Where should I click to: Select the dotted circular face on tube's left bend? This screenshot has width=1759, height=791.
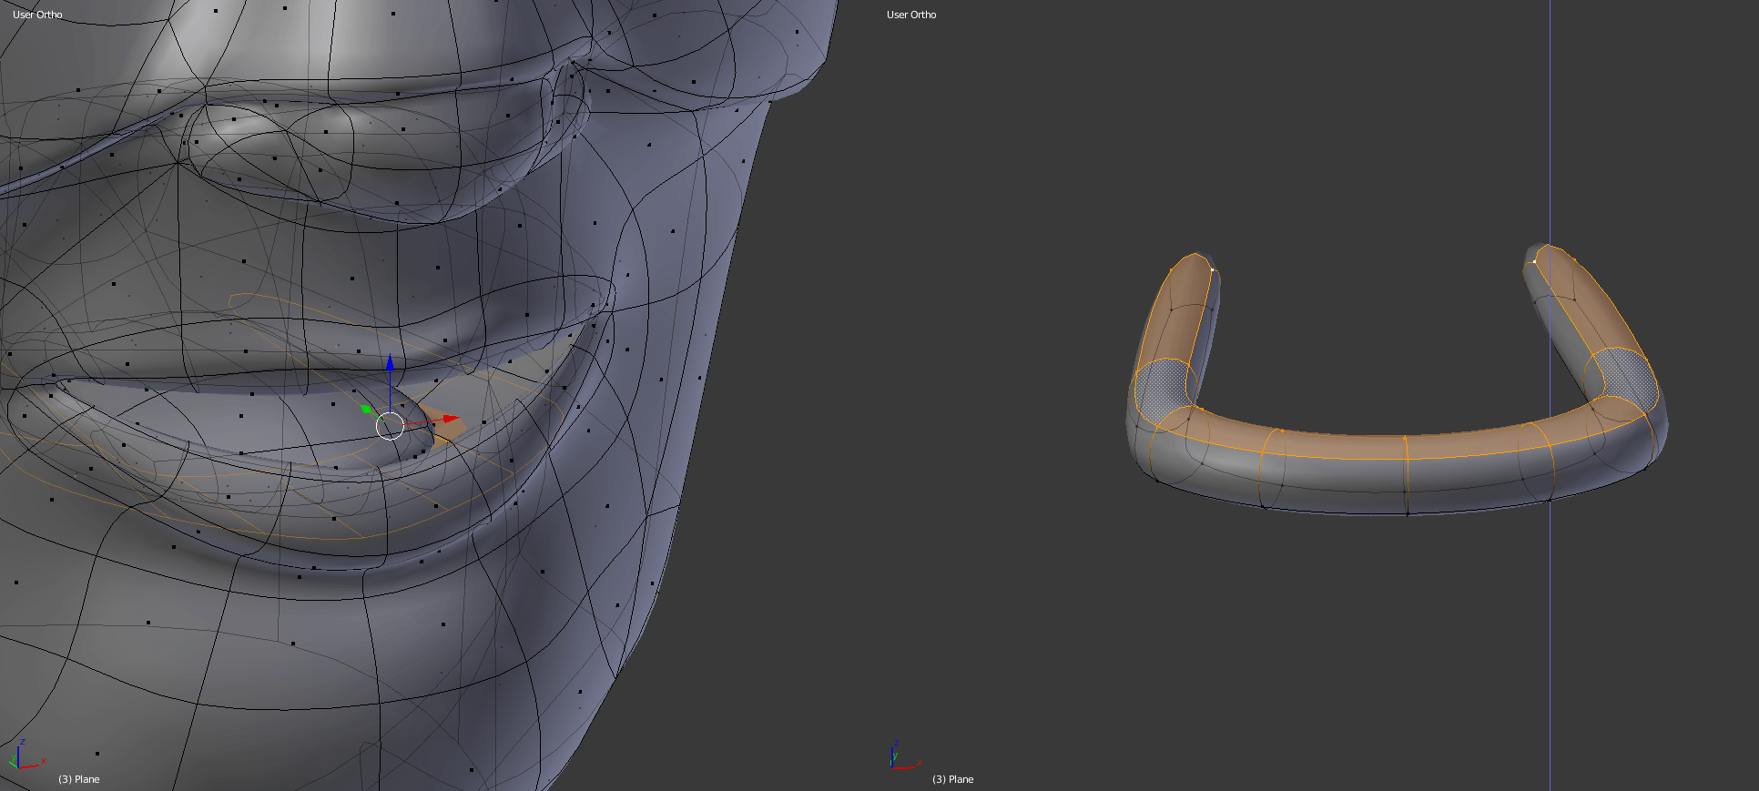(1164, 390)
